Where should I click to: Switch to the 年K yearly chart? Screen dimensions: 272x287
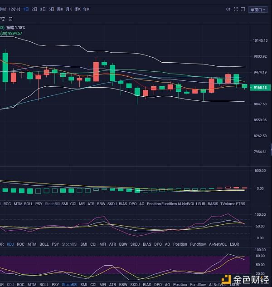point(87,9)
